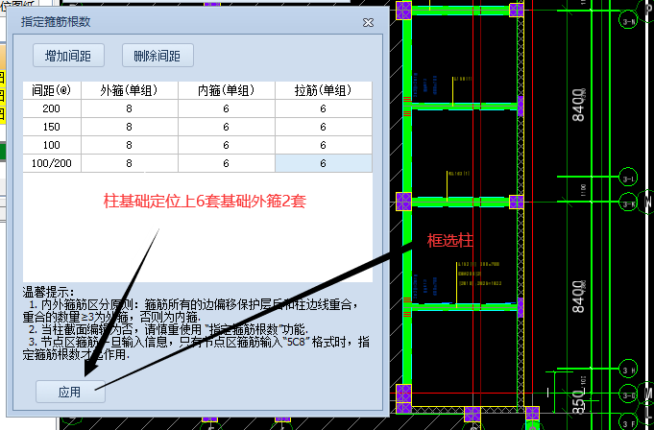
Task: Select 8400 dimension between axes 3-N and 3-L
Action: (x=578, y=105)
